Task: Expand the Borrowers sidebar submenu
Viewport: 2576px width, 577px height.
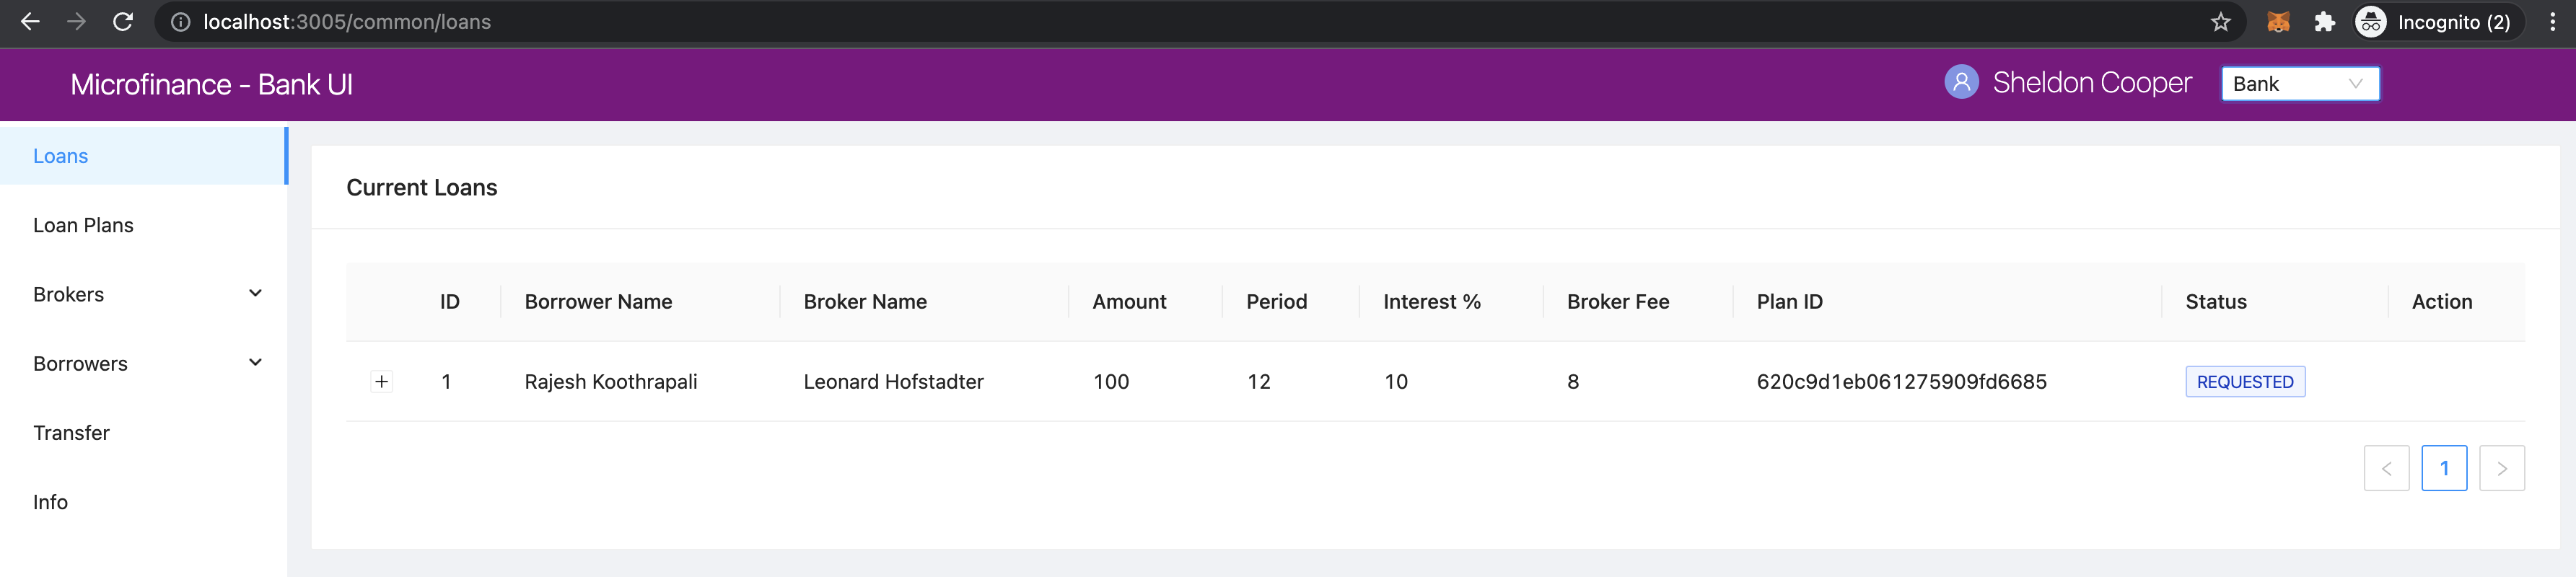Action: click(144, 363)
